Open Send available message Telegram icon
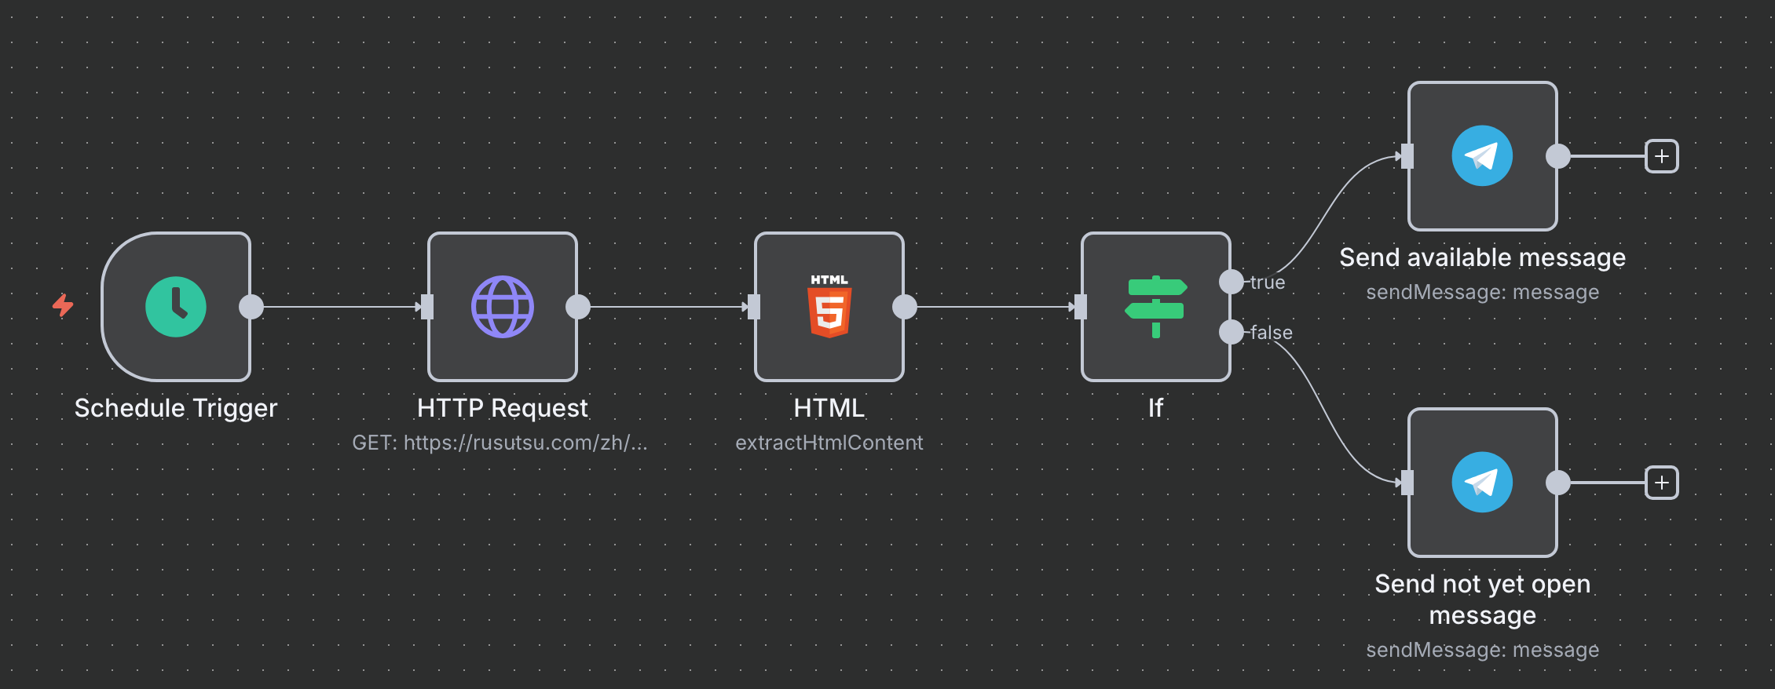1775x689 pixels. 1482,156
